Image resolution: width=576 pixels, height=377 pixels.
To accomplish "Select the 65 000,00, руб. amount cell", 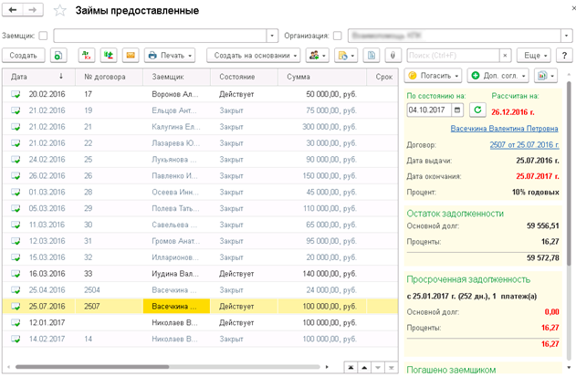I will tap(322, 225).
